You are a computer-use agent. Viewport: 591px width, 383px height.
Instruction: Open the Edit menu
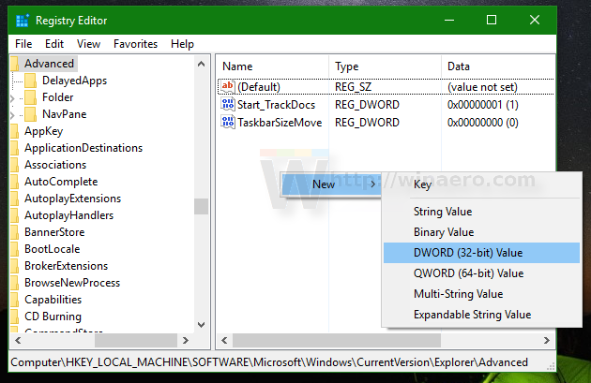[54, 44]
